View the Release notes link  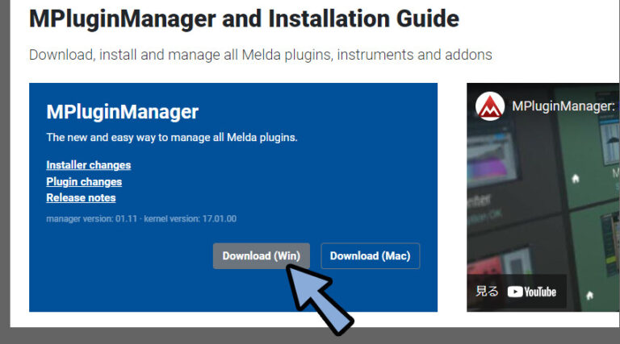pos(81,198)
